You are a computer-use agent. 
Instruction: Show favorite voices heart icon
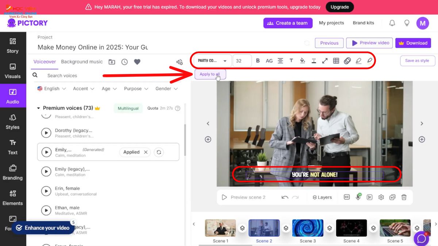(137, 62)
